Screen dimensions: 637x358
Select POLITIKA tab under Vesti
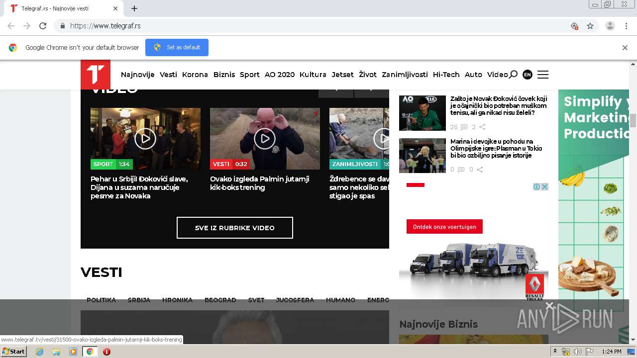click(101, 300)
